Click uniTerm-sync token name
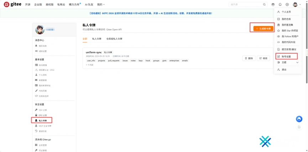The width and height of the screenshot is (308, 152). click(94, 52)
